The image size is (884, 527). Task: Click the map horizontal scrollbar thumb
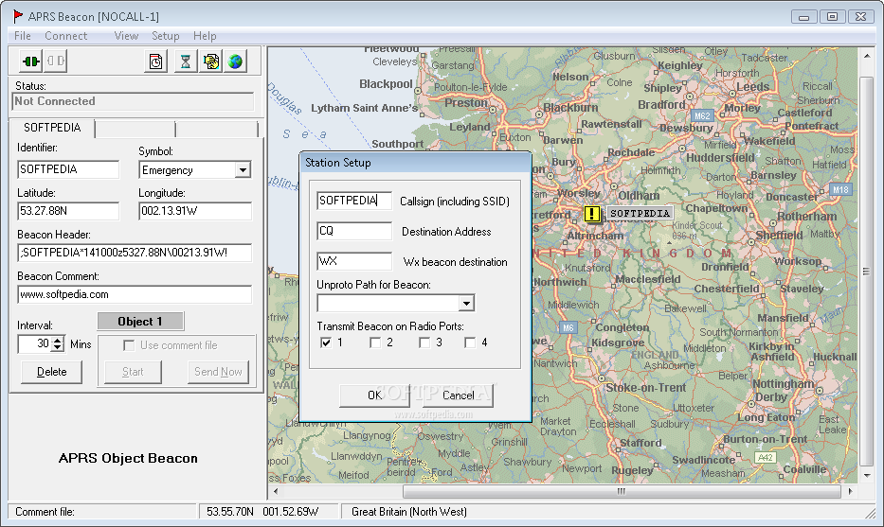[x=621, y=492]
